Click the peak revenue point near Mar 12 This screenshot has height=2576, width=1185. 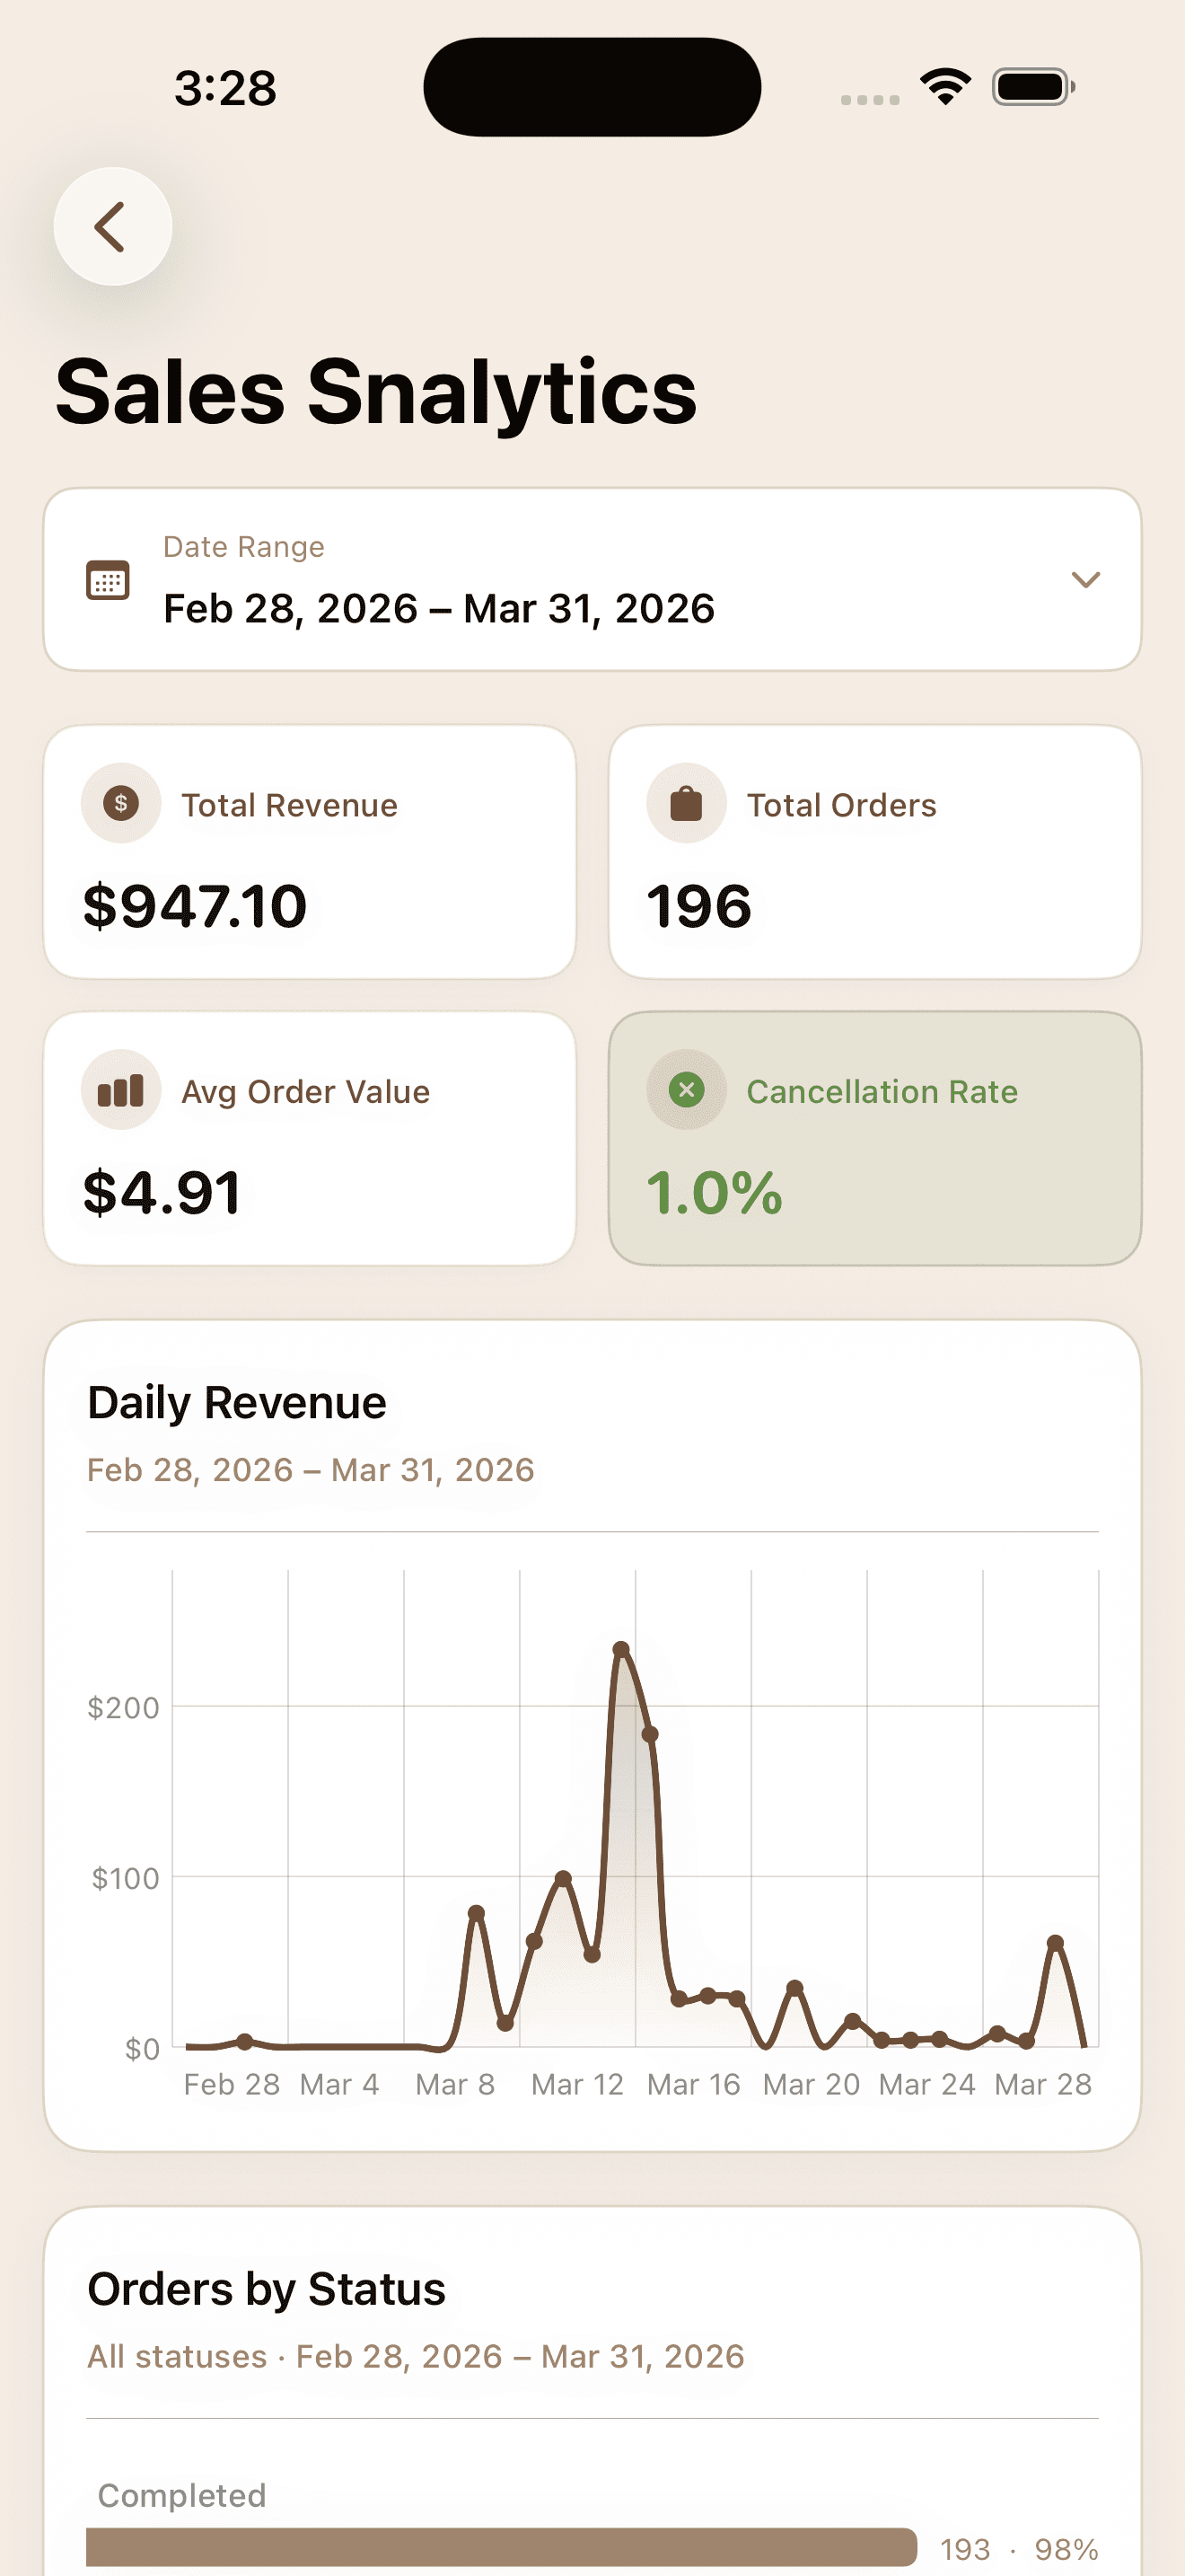pos(620,1648)
